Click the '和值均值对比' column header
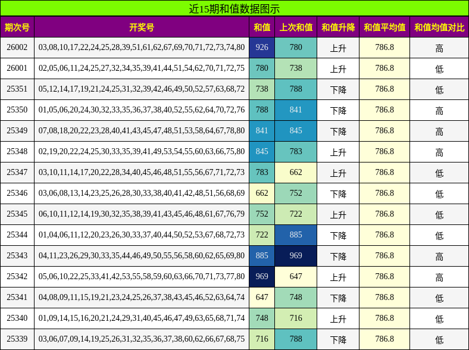The width and height of the screenshot is (469, 350). click(x=439, y=27)
